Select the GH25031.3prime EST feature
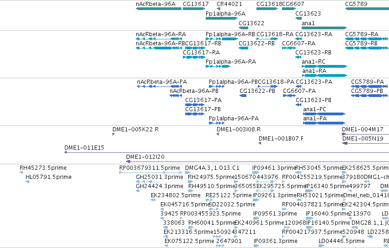 144,182
